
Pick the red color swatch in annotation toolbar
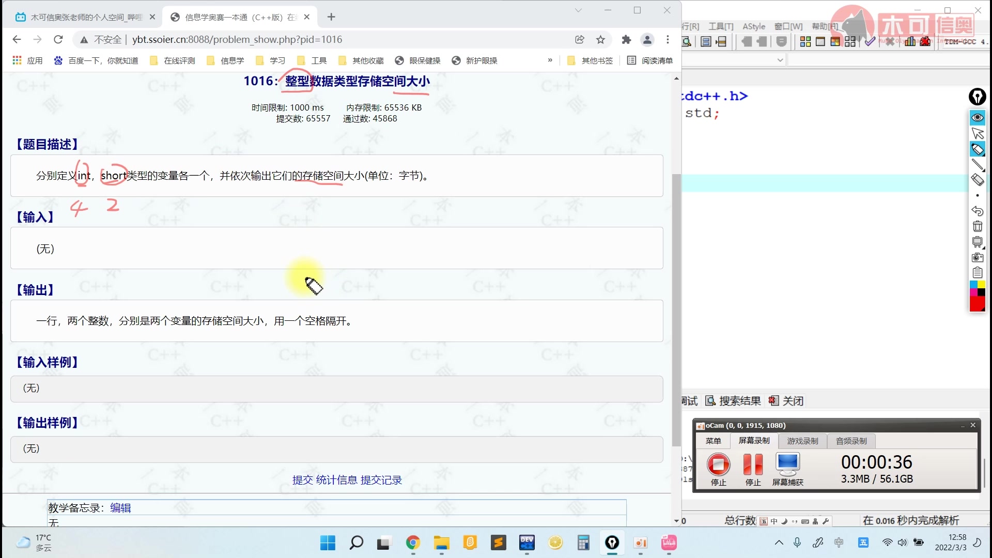point(978,302)
